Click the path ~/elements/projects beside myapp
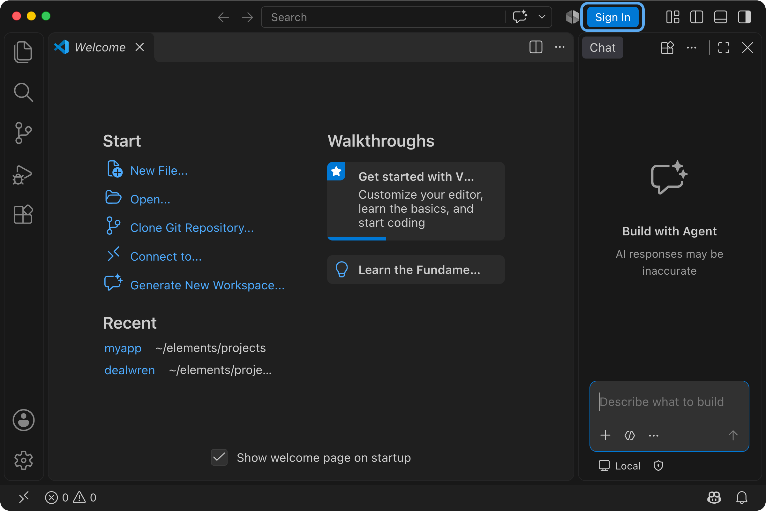The width and height of the screenshot is (766, 511). [210, 348]
